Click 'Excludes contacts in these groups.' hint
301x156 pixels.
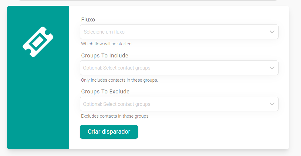115,116
